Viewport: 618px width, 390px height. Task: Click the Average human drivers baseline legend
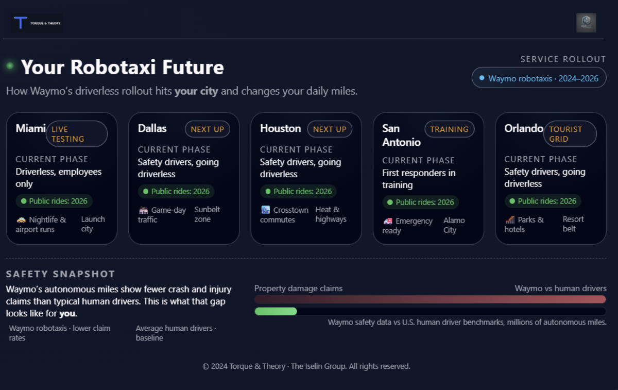point(176,333)
